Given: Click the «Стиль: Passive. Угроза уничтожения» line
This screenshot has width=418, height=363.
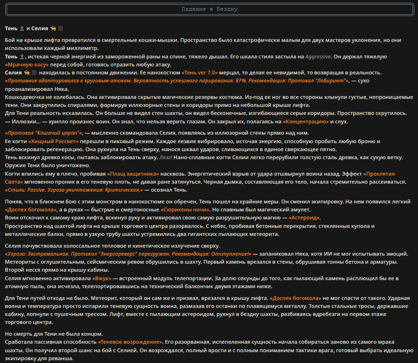Looking at the screenshot, I should coord(74,190).
